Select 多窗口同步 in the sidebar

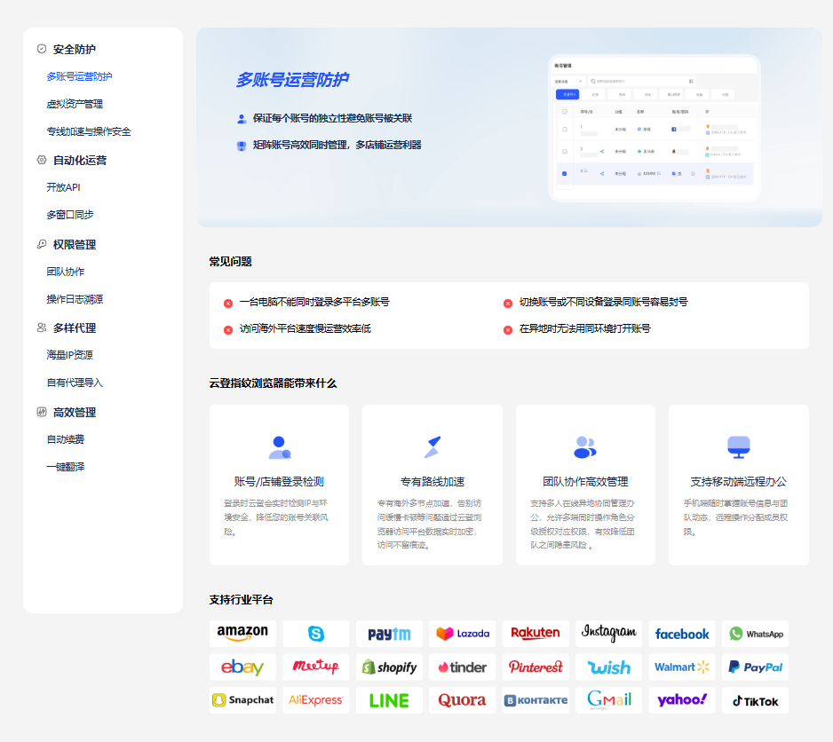[69, 215]
